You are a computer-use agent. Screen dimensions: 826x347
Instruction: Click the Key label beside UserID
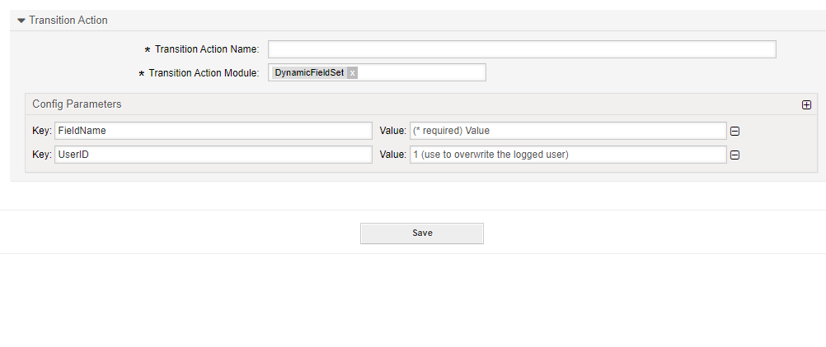click(x=42, y=155)
